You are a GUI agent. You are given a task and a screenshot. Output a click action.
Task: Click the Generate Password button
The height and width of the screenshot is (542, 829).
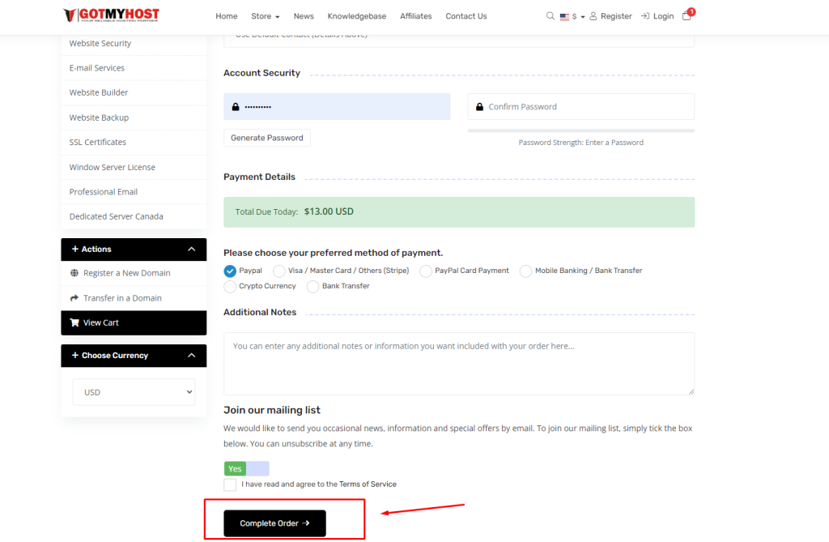pyautogui.click(x=266, y=138)
